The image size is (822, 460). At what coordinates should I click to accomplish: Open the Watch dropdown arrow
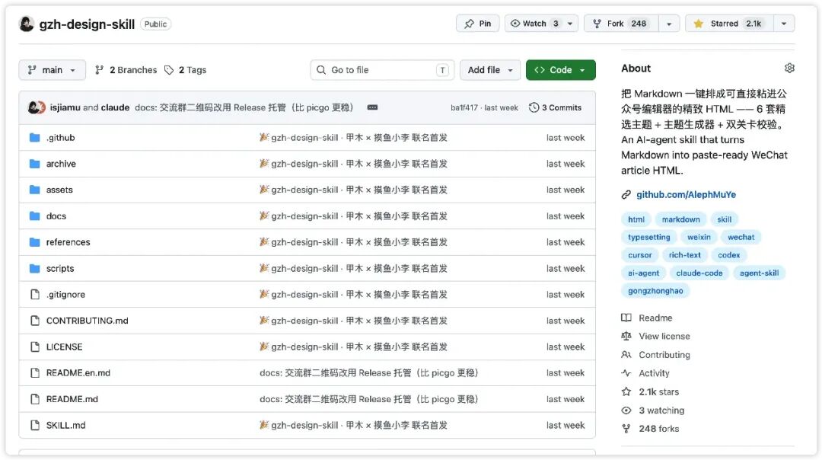click(x=570, y=24)
